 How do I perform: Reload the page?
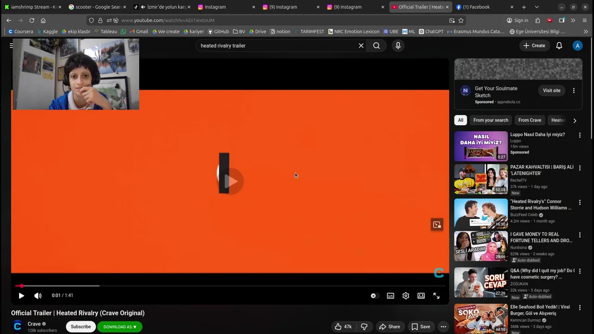pos(32,20)
